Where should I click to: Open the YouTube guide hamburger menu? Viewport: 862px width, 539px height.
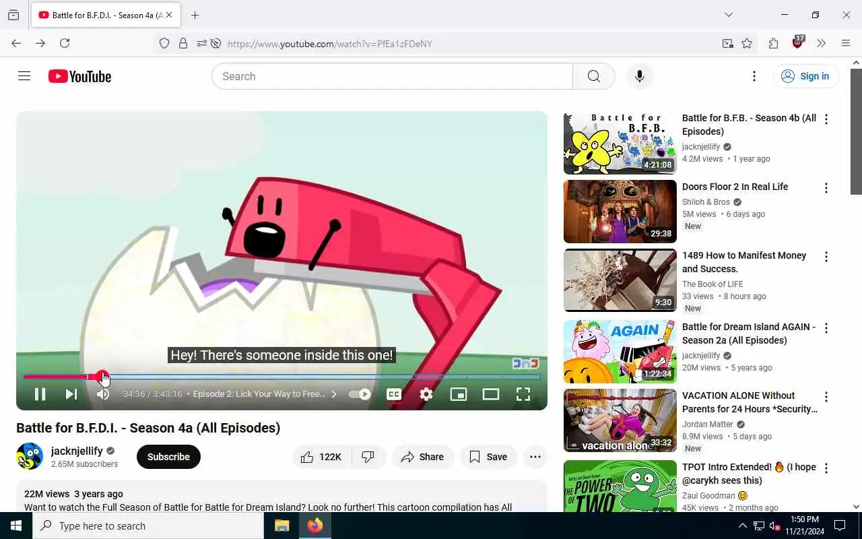(24, 76)
